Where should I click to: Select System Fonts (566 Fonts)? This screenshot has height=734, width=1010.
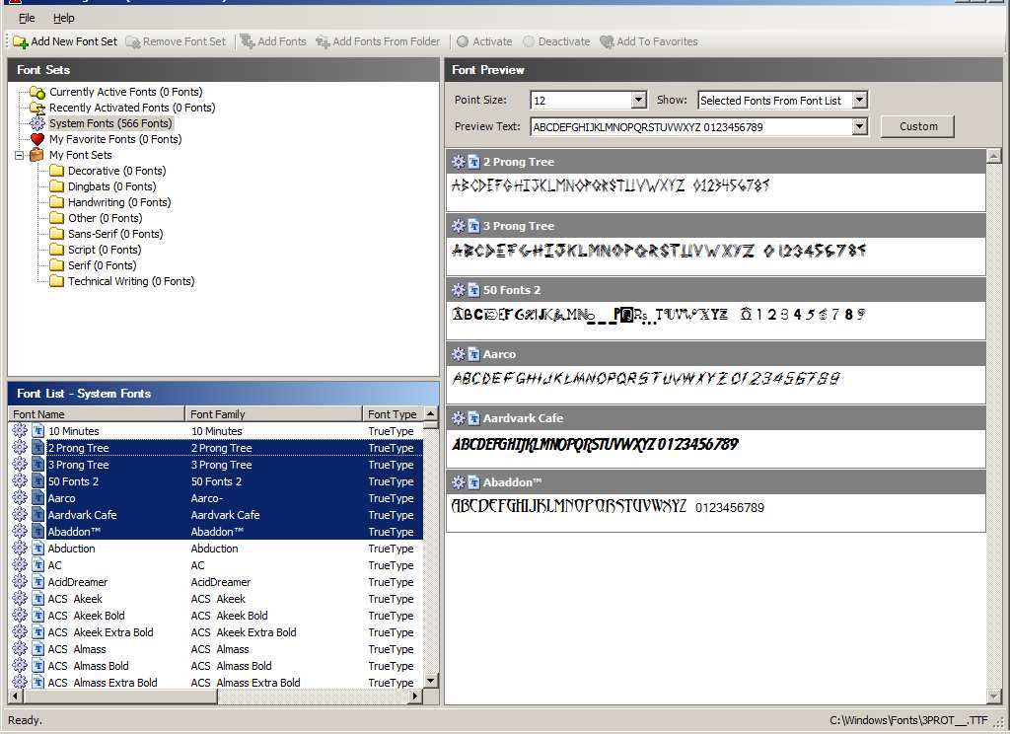pyautogui.click(x=110, y=123)
